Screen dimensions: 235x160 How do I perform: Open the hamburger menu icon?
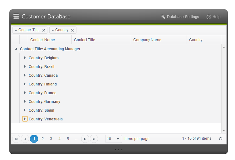[16, 17]
